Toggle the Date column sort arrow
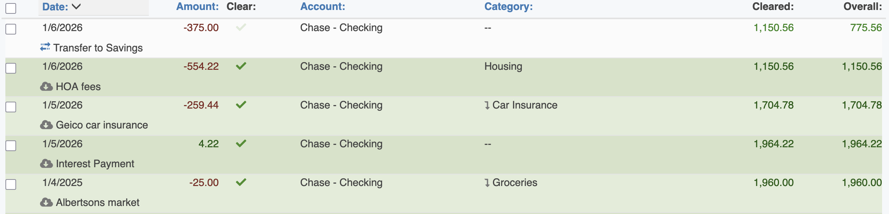 coord(76,7)
